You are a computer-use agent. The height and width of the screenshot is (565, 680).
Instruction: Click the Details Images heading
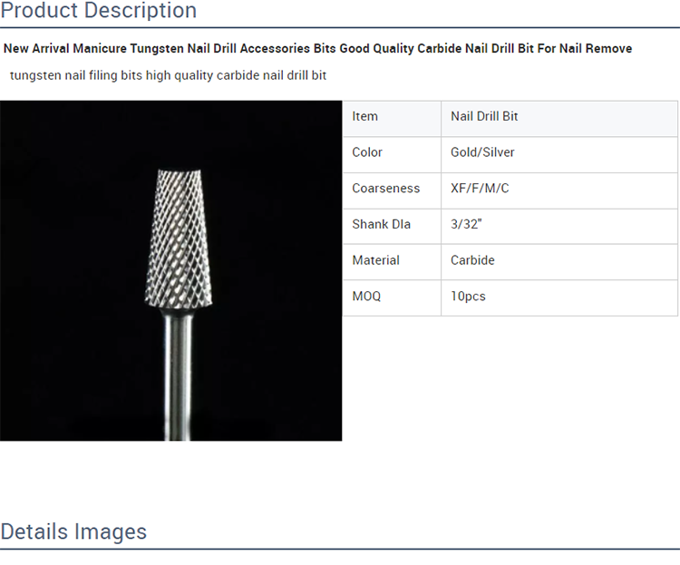73,531
